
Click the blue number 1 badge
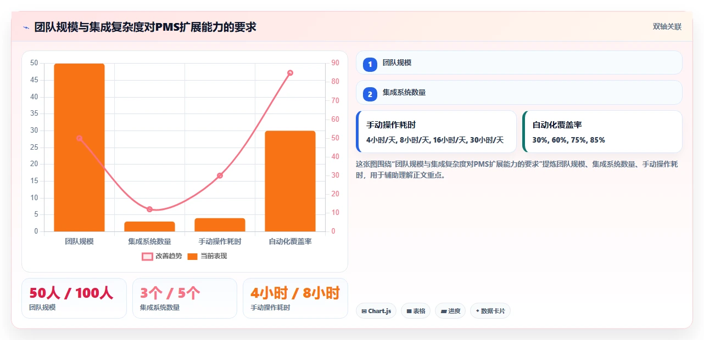(x=370, y=64)
